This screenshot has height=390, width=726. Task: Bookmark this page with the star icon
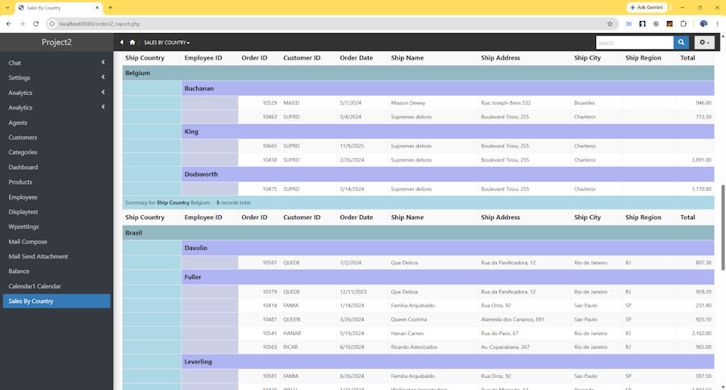[610, 23]
